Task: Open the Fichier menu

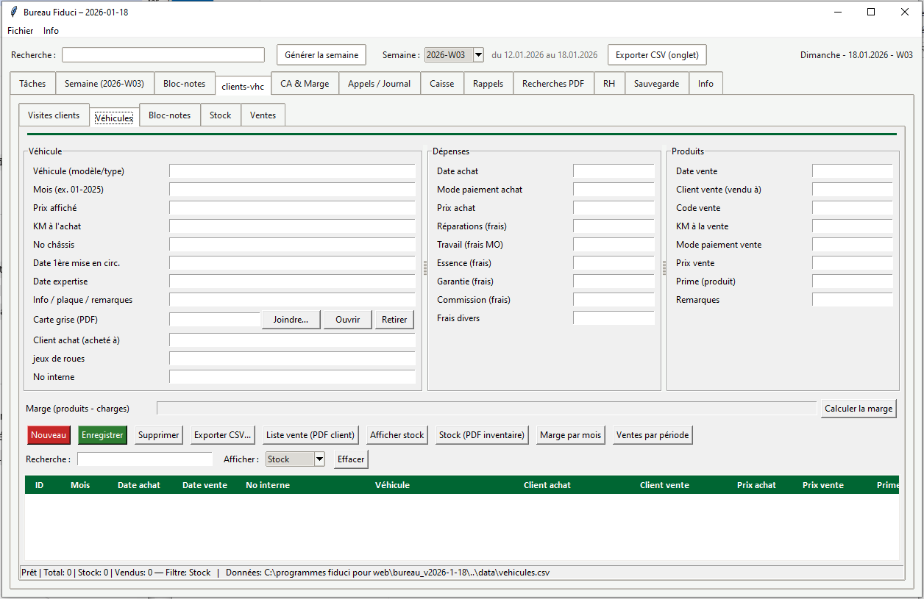Action: coord(21,31)
